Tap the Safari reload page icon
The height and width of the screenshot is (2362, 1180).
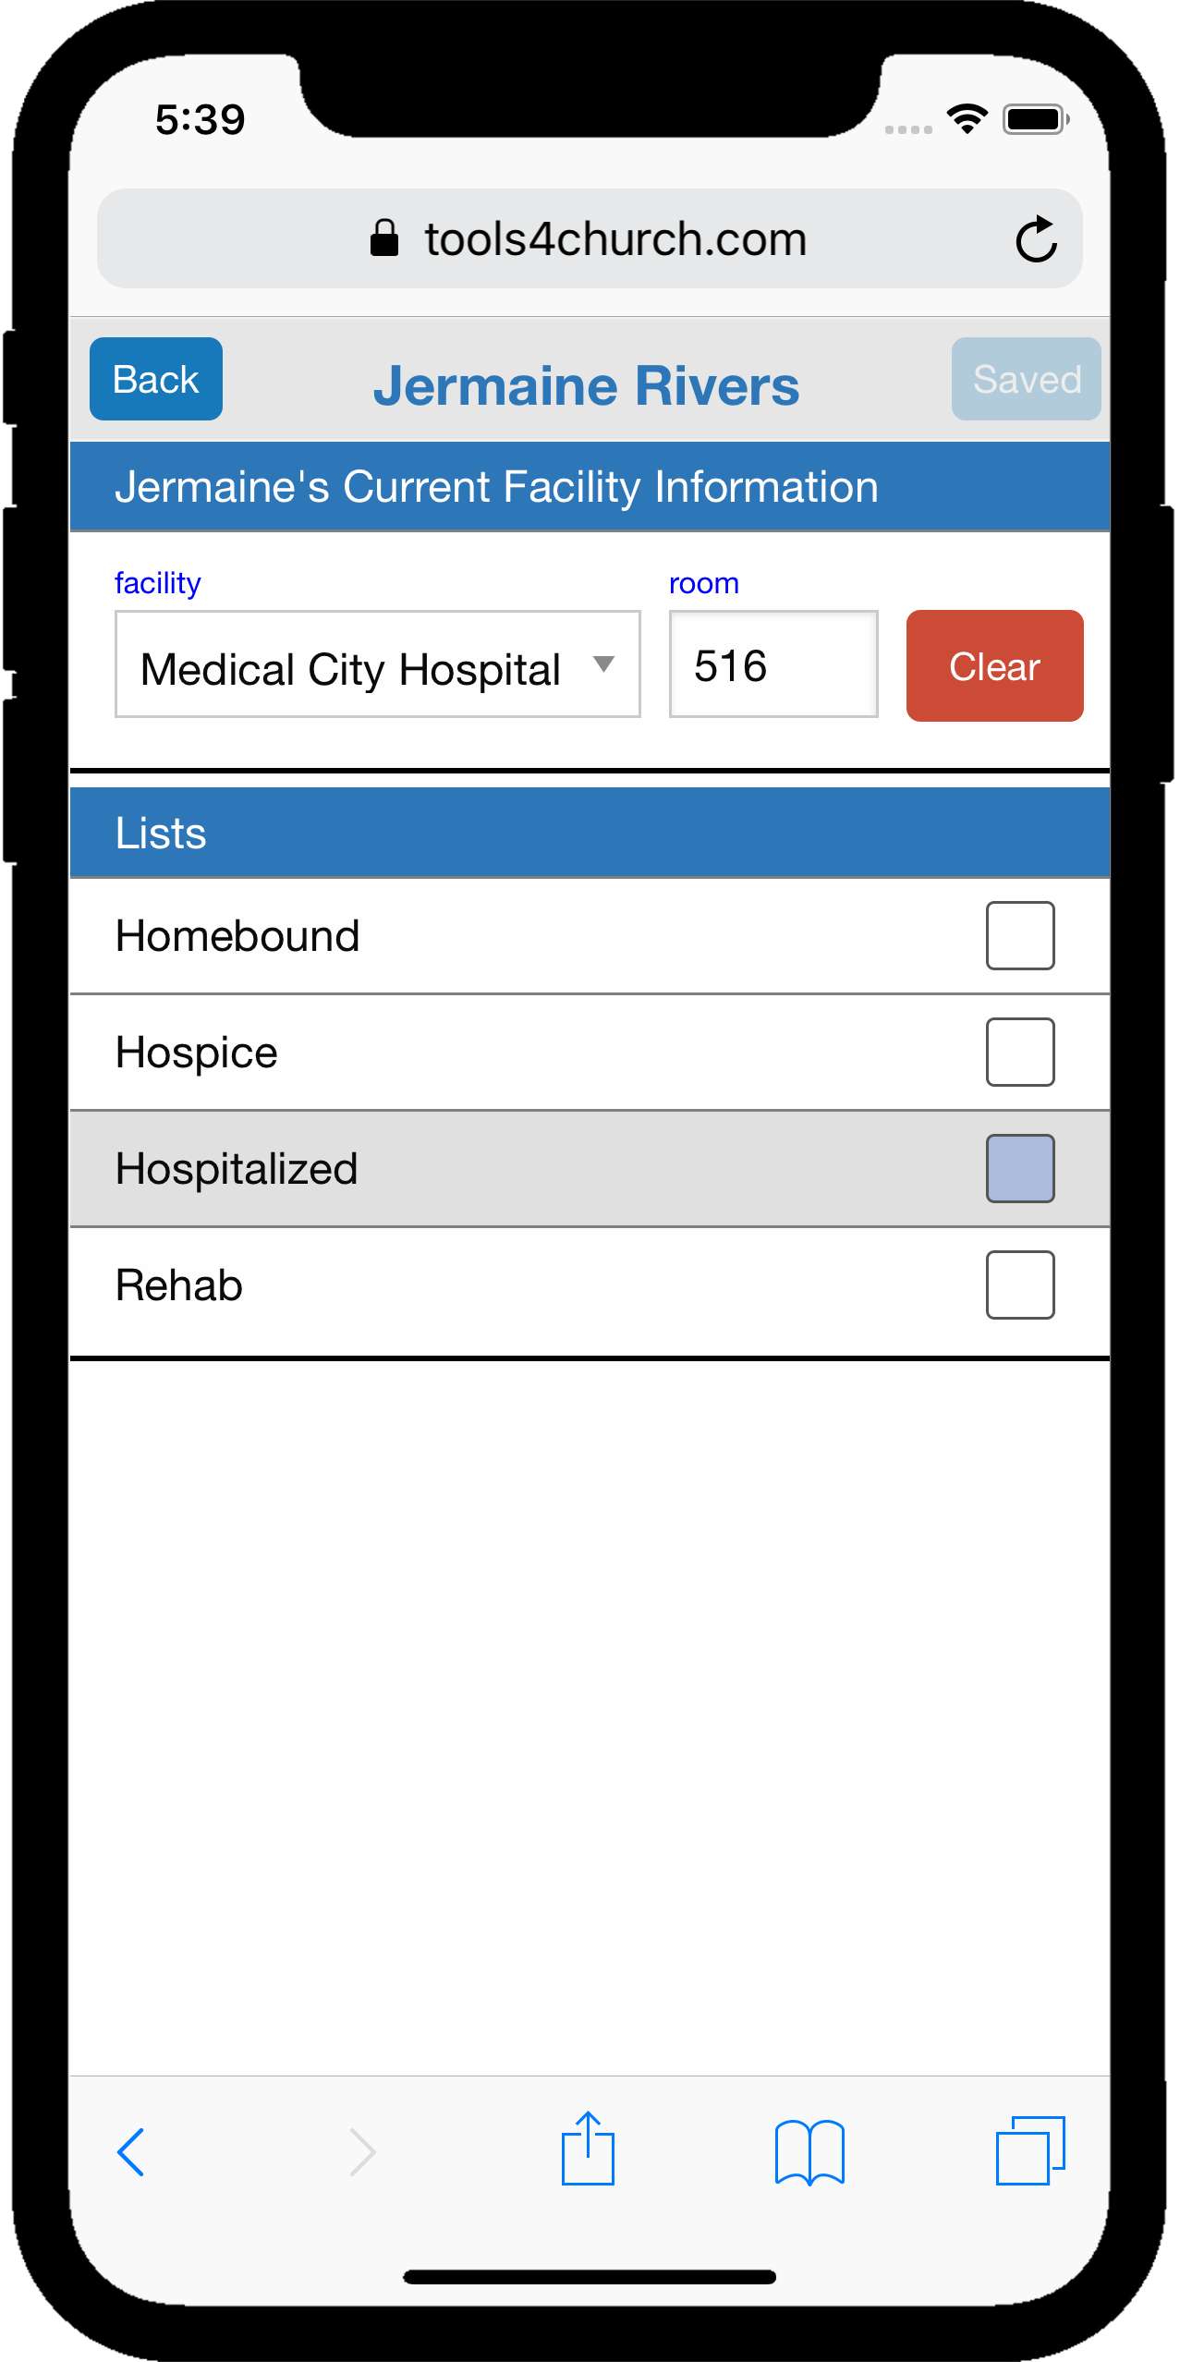[1036, 239]
